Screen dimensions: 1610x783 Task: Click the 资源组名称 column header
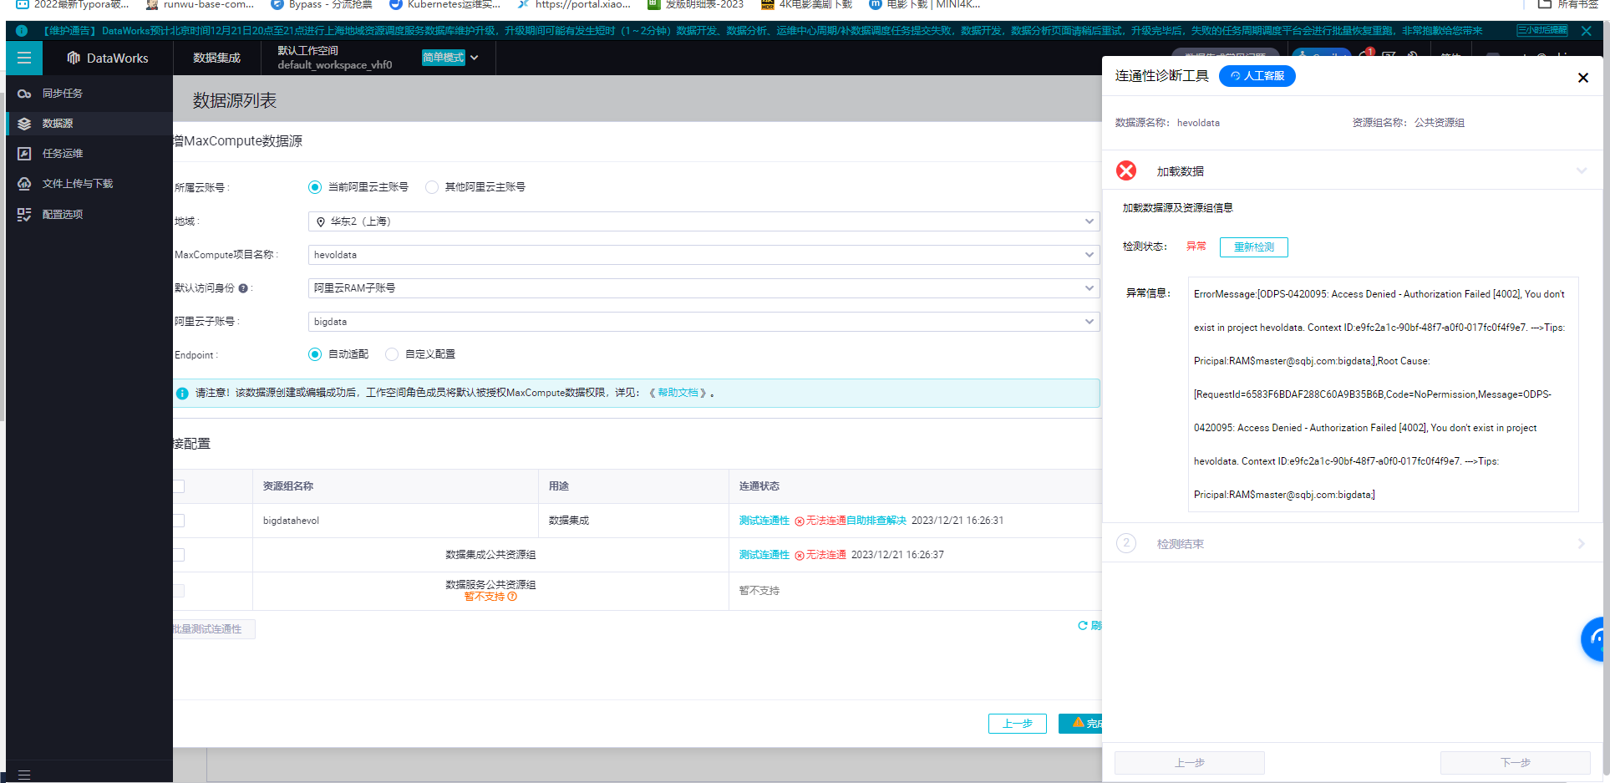288,486
